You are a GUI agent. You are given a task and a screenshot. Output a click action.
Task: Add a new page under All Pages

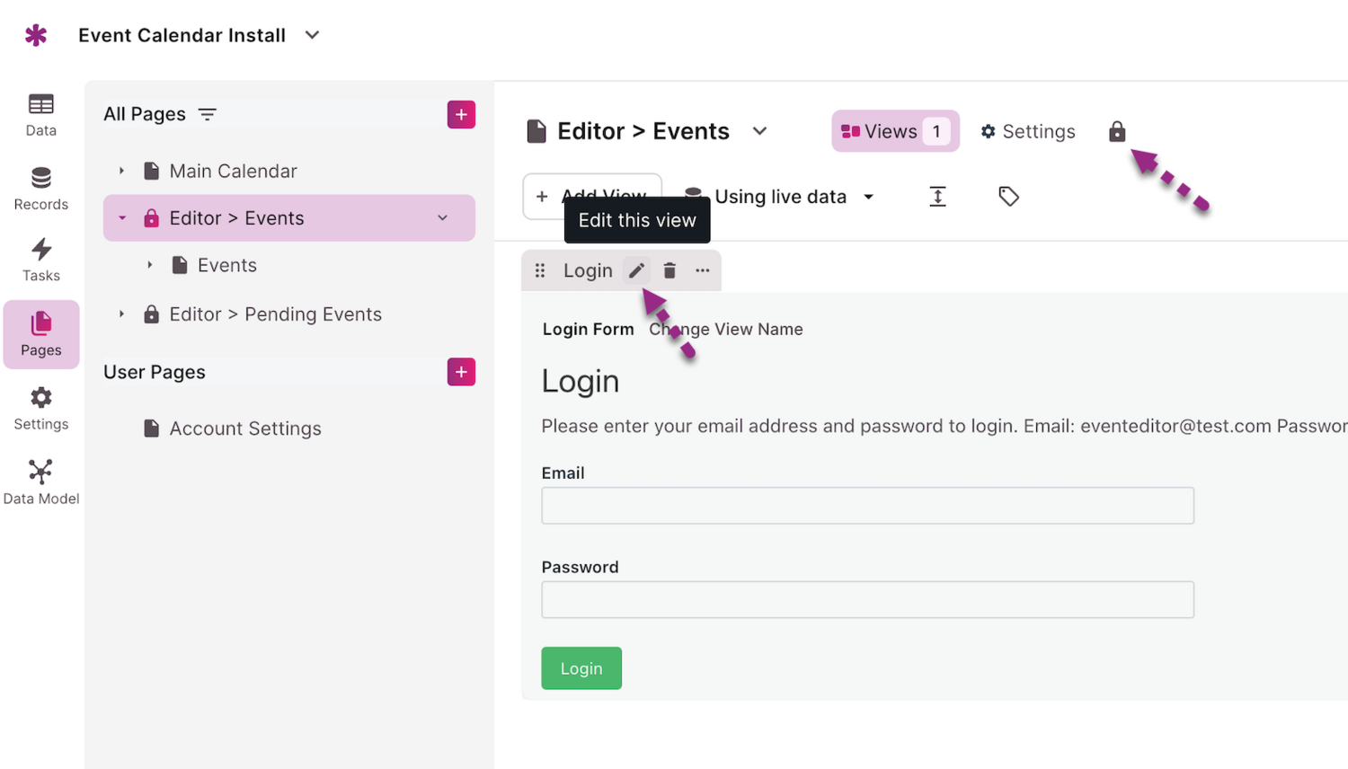pos(461,115)
